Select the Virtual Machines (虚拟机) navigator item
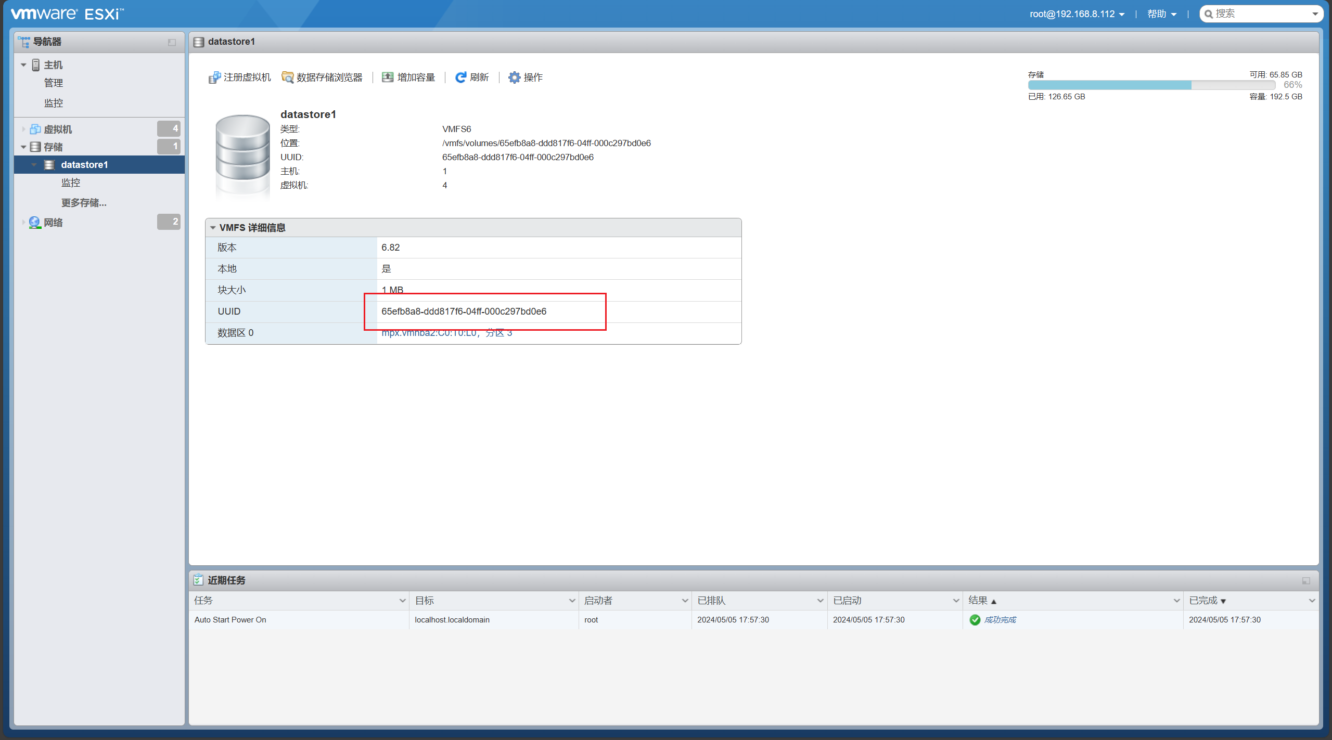The height and width of the screenshot is (740, 1332). [58, 129]
